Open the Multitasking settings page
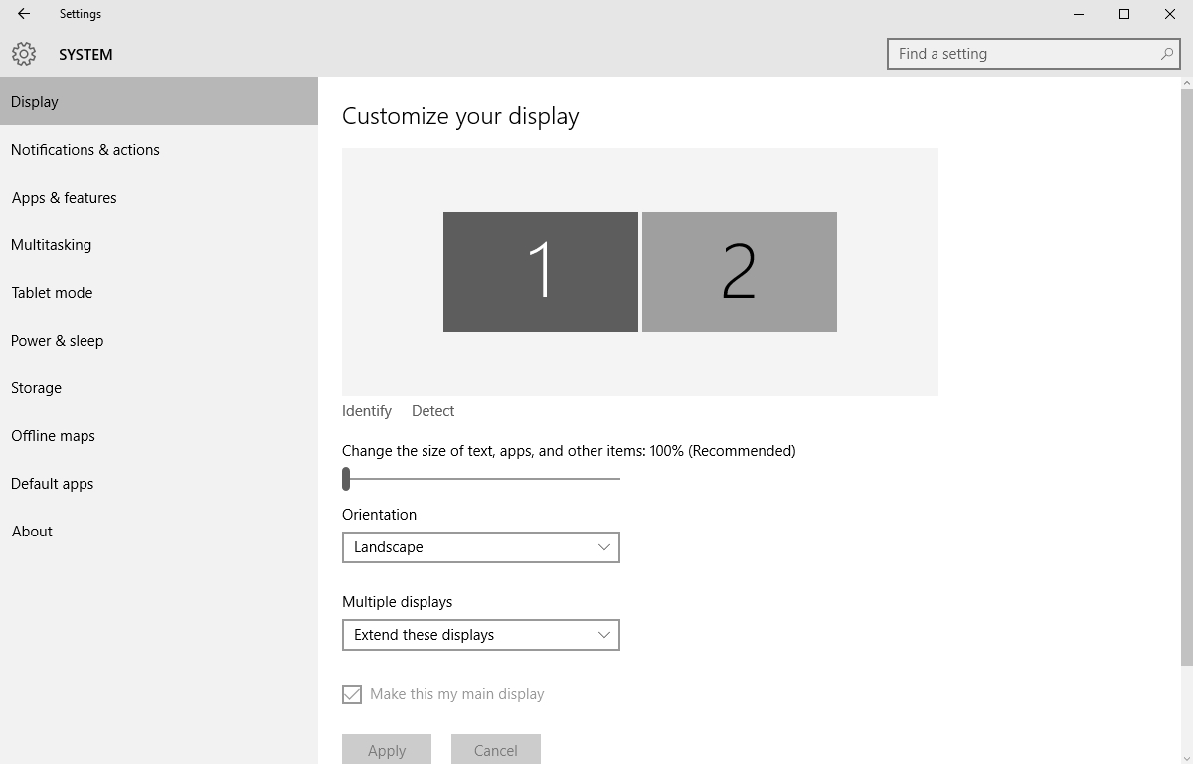This screenshot has width=1193, height=764. (x=52, y=245)
